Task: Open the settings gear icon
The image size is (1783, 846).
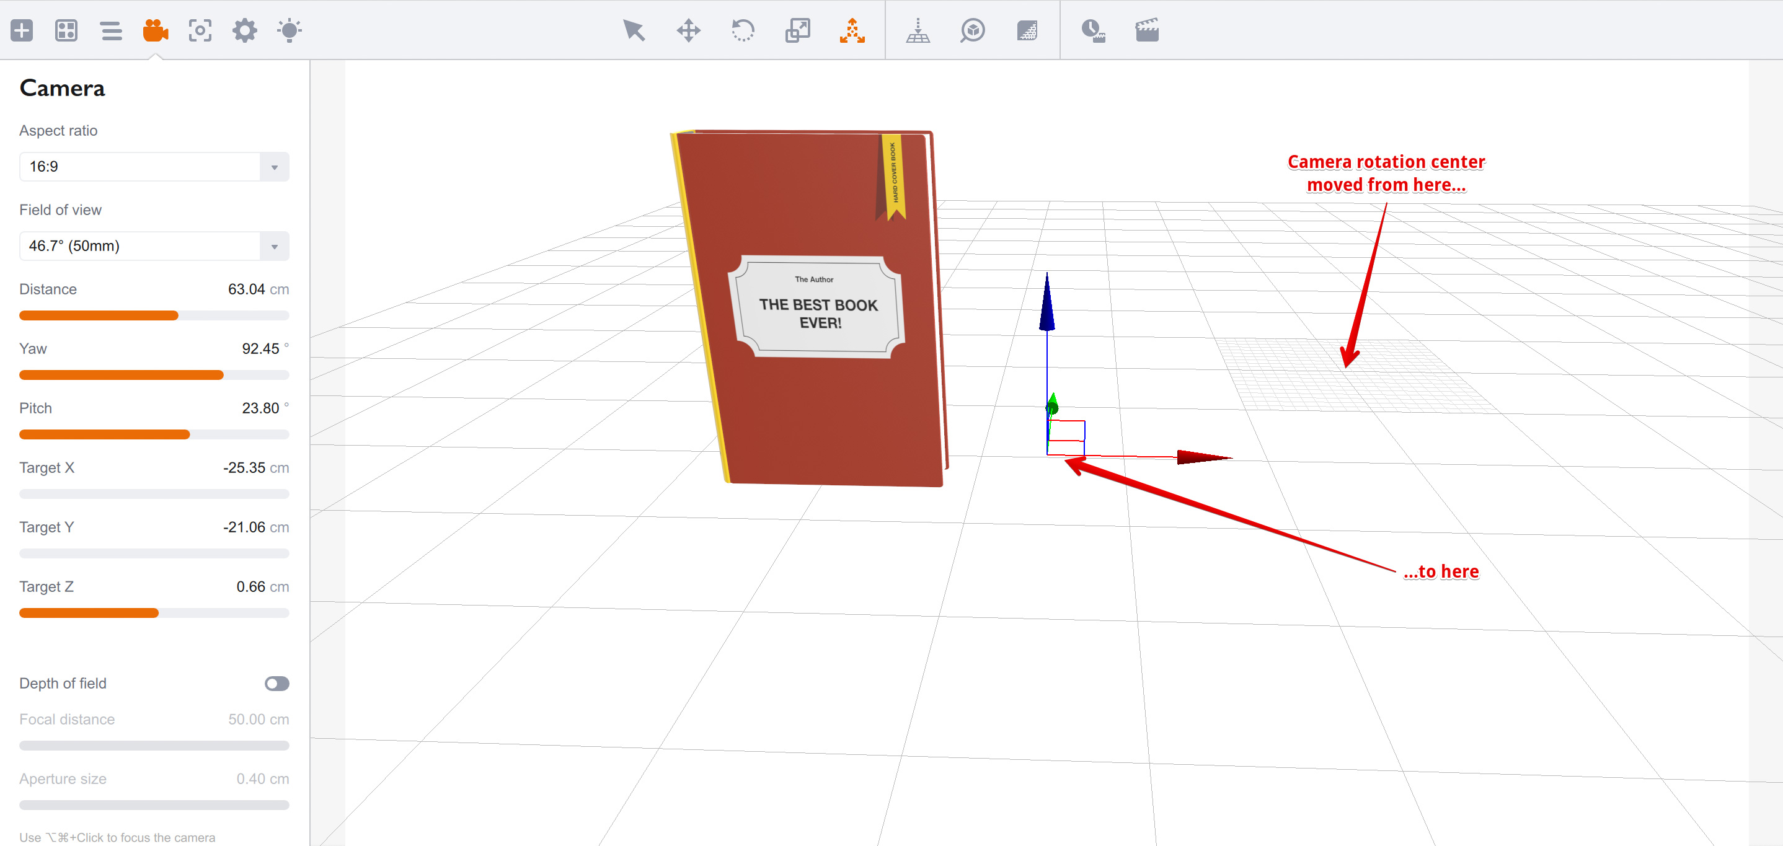Action: 244,30
